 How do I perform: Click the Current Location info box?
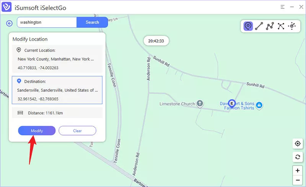coord(57,59)
